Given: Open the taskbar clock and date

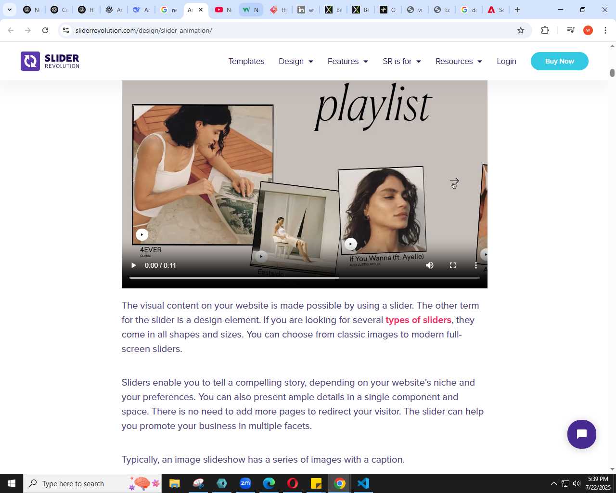Looking at the screenshot, I should 598,483.
